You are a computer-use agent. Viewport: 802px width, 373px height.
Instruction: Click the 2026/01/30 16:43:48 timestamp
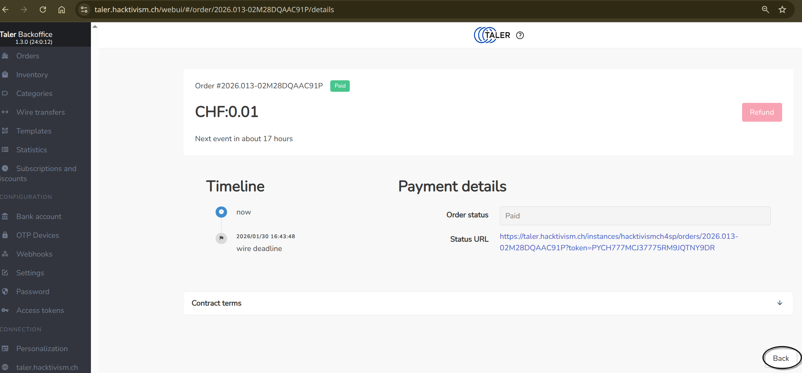(266, 236)
